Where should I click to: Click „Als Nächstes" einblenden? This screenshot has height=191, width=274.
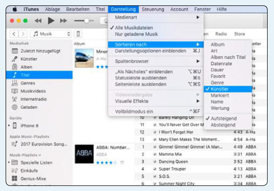click(156, 72)
